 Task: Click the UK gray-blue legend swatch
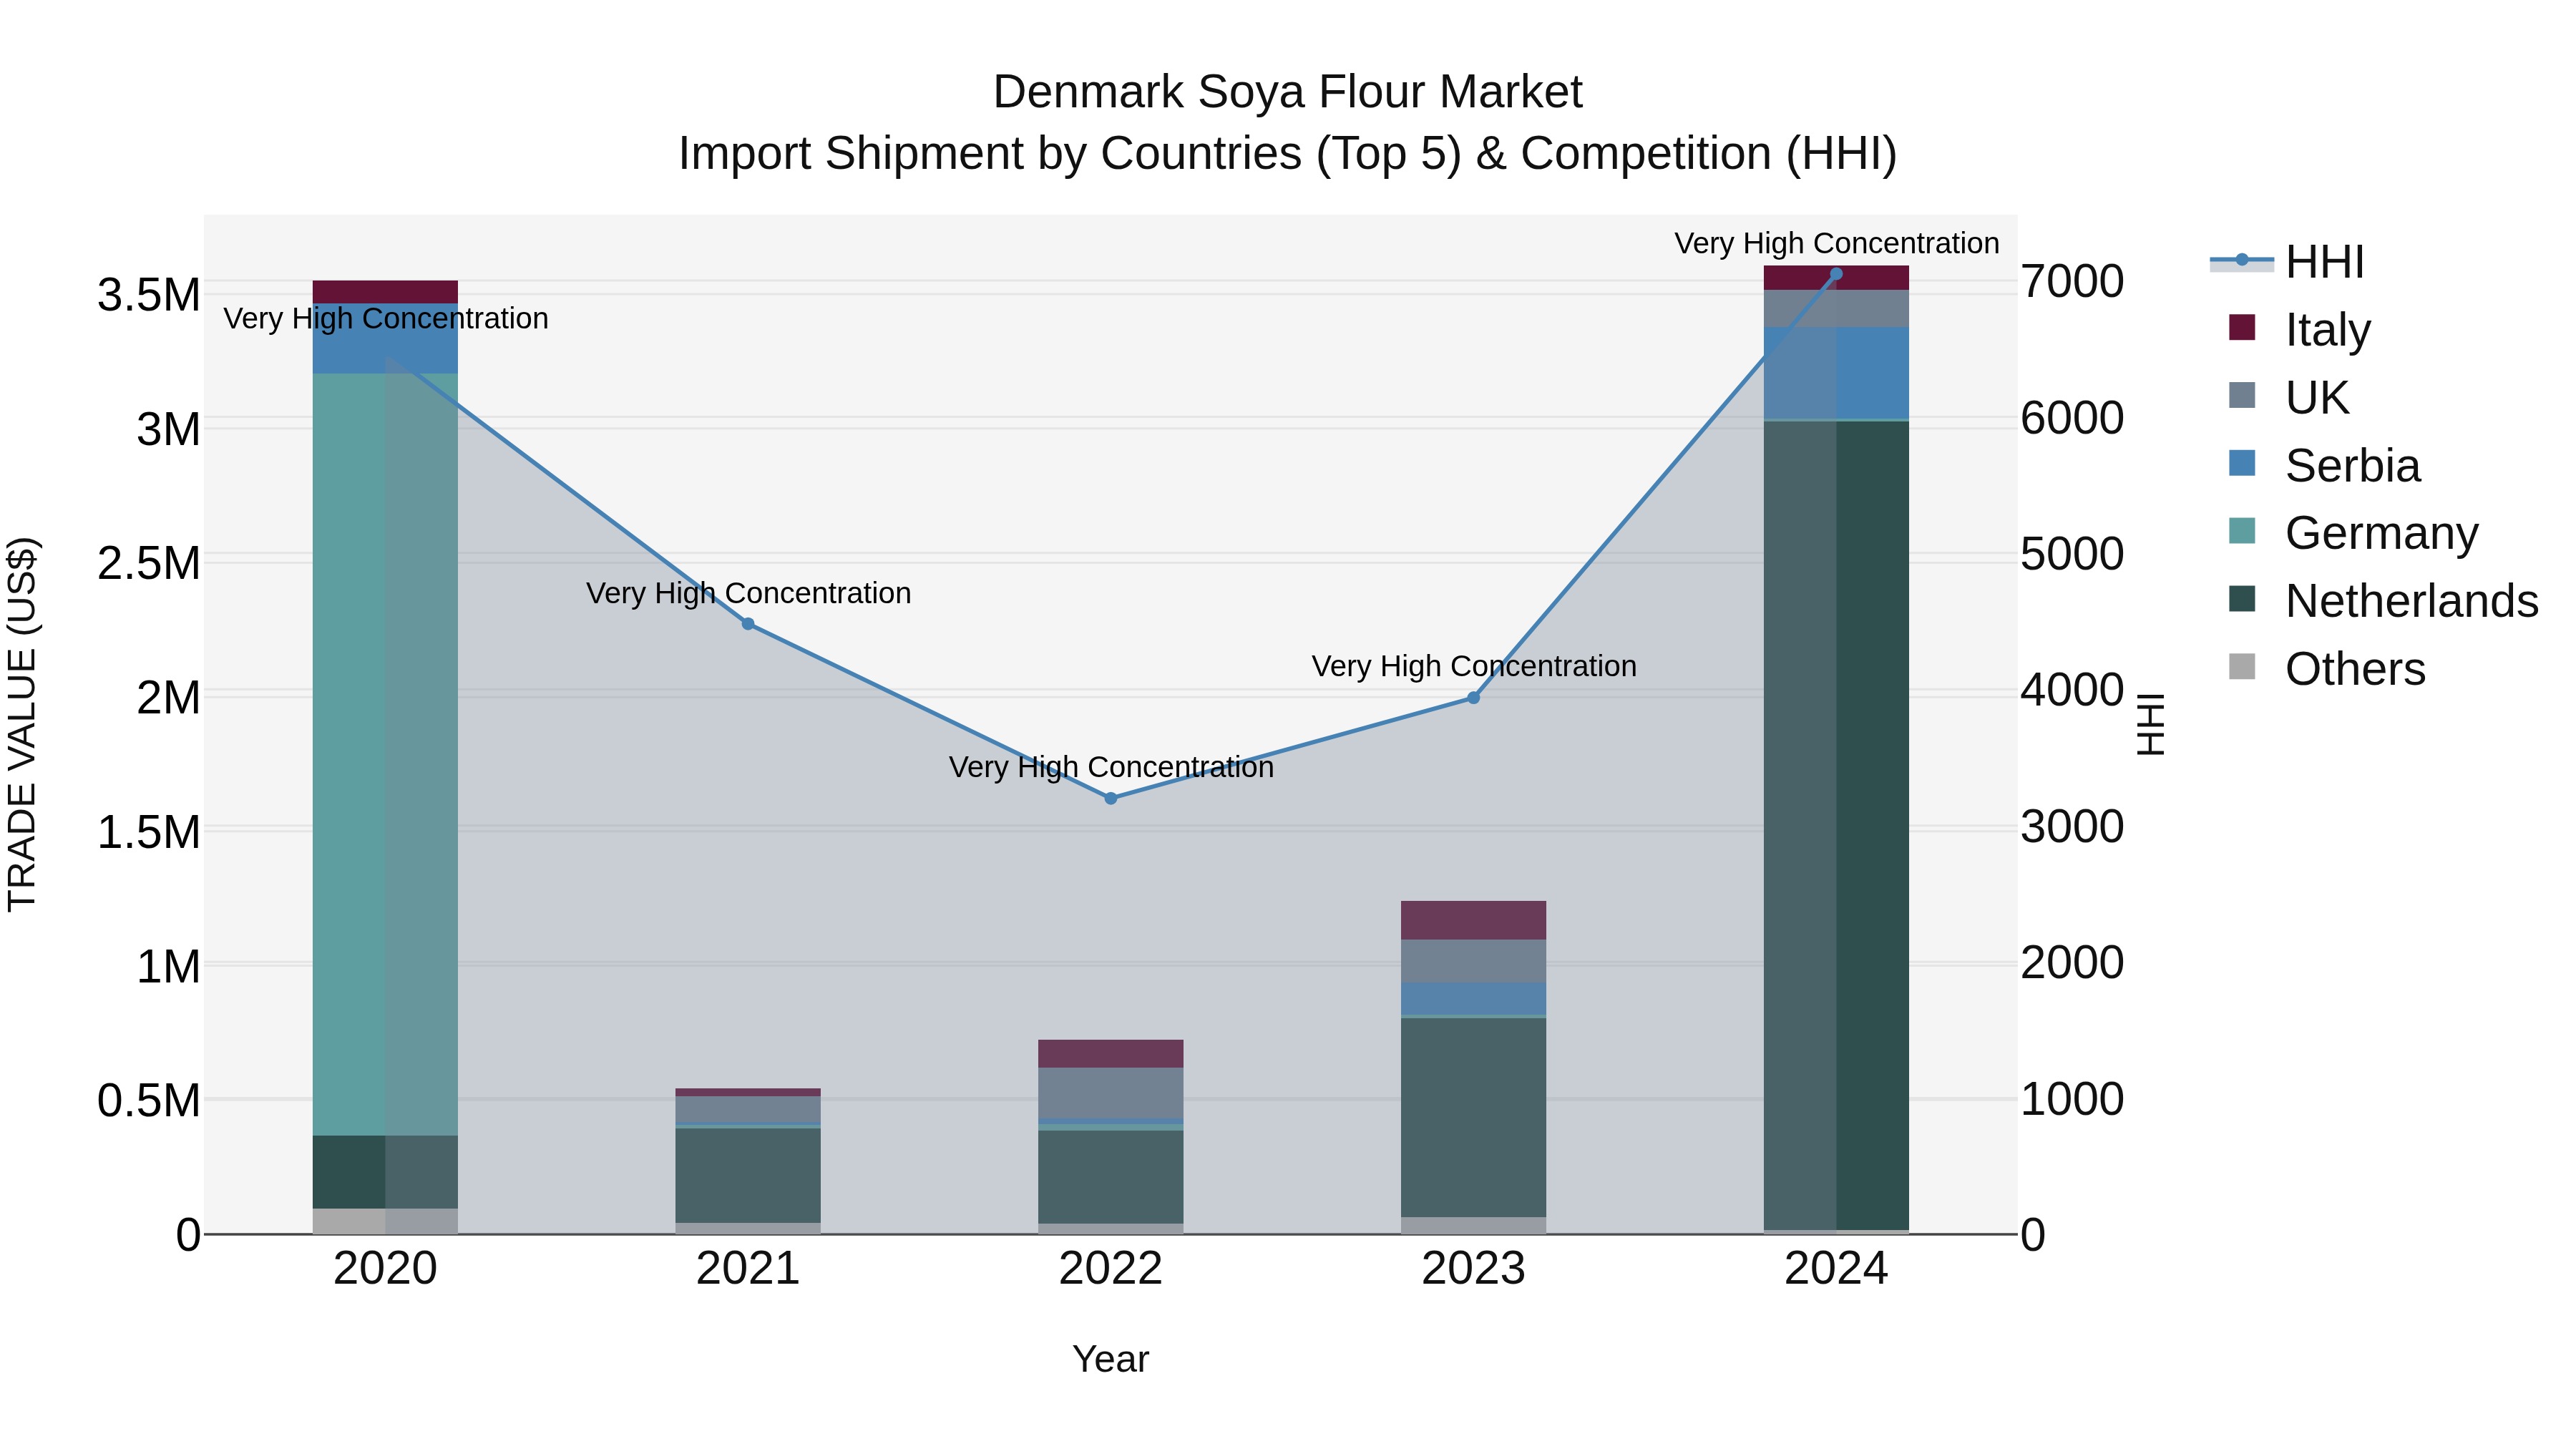pyautogui.click(x=2242, y=395)
